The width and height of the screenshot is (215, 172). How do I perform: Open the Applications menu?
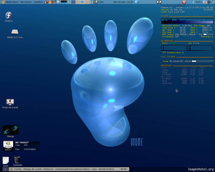[x=12, y=2]
